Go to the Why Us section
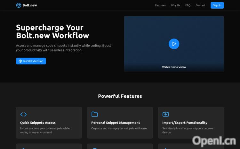The image size is (240, 149). [175, 5]
